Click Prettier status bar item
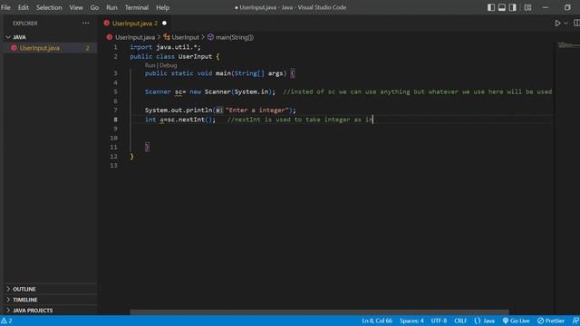 click(x=551, y=321)
